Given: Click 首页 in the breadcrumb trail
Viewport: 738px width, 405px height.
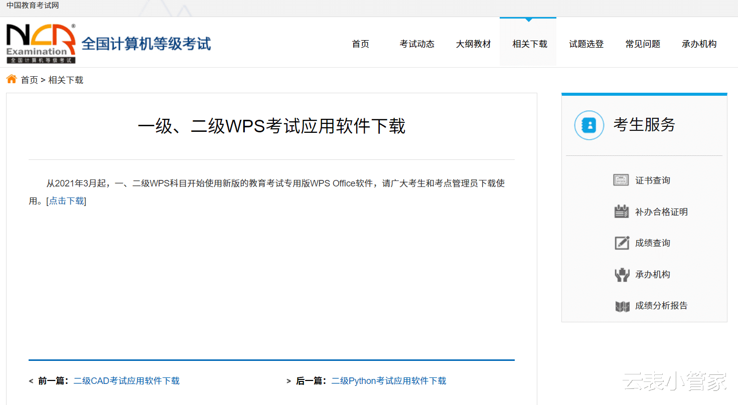Looking at the screenshot, I should coord(29,80).
